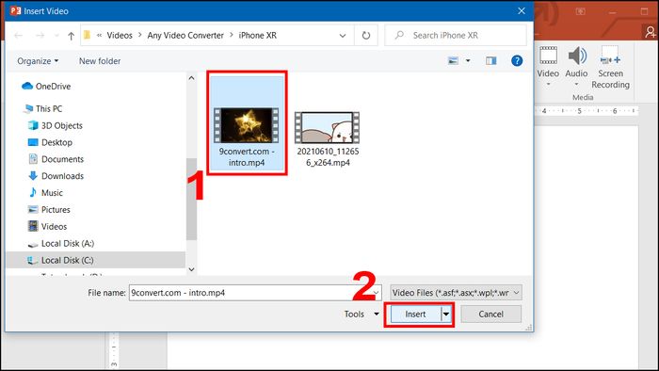Open the Insert button dropdown arrow

(446, 315)
